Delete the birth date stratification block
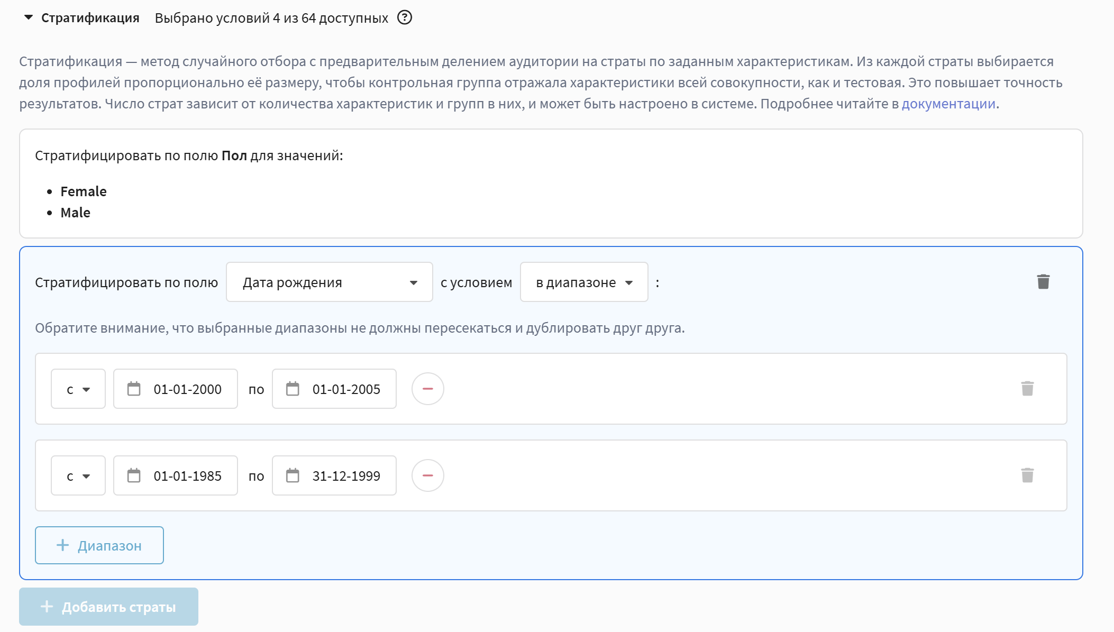 [1043, 282]
